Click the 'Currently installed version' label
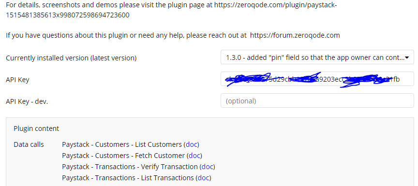This screenshot has width=418, height=186. click(x=71, y=58)
